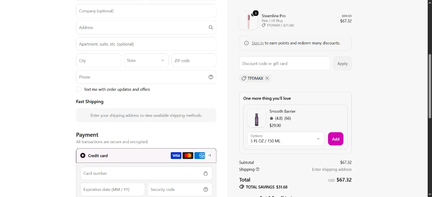Focus the Phone number field
Screen dimensions: 432x197
click(146, 77)
